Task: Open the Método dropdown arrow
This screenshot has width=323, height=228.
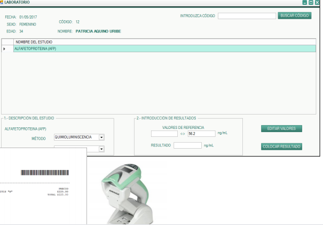Action: pos(101,137)
